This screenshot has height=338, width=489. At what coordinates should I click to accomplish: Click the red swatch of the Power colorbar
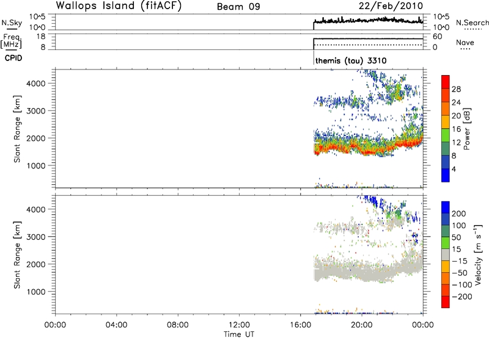click(x=446, y=82)
